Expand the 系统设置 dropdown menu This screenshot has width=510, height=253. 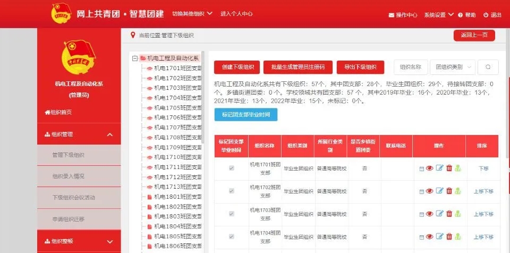coord(438,15)
